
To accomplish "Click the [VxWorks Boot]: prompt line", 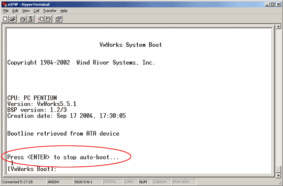I will pyautogui.click(x=32, y=169).
